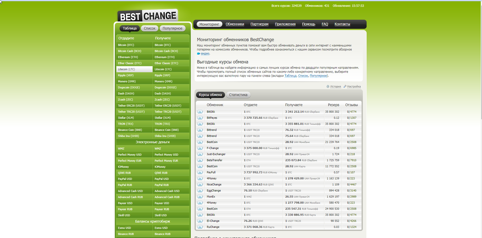Switch to the Таблица tab
This screenshot has width=482, height=238.
click(130, 28)
